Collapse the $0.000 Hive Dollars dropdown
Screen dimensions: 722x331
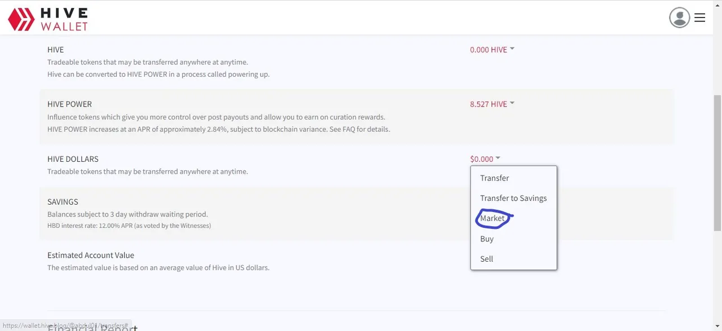(485, 159)
